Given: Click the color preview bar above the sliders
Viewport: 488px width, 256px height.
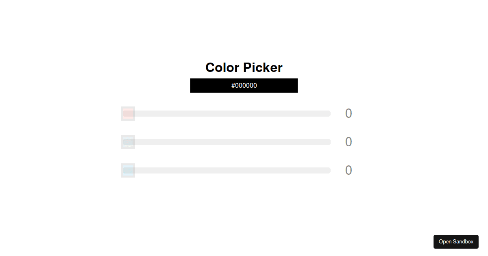Looking at the screenshot, I should coord(244,85).
